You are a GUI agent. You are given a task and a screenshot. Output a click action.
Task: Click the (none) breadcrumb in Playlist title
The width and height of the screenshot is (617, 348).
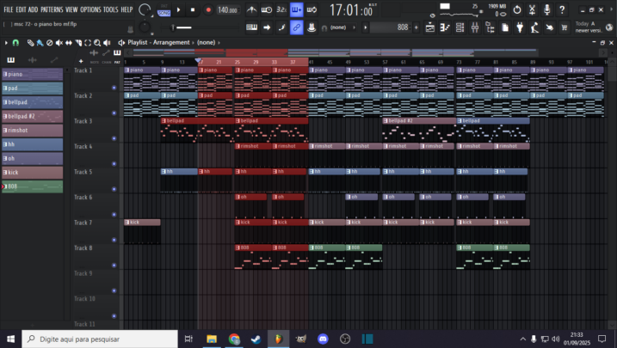[x=207, y=42]
